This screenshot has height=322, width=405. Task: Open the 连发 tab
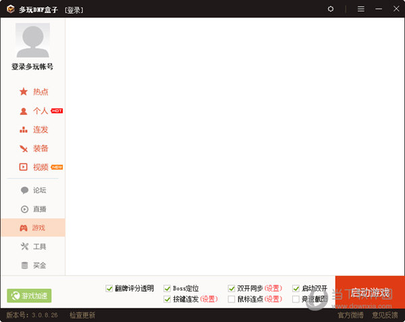tap(40, 130)
